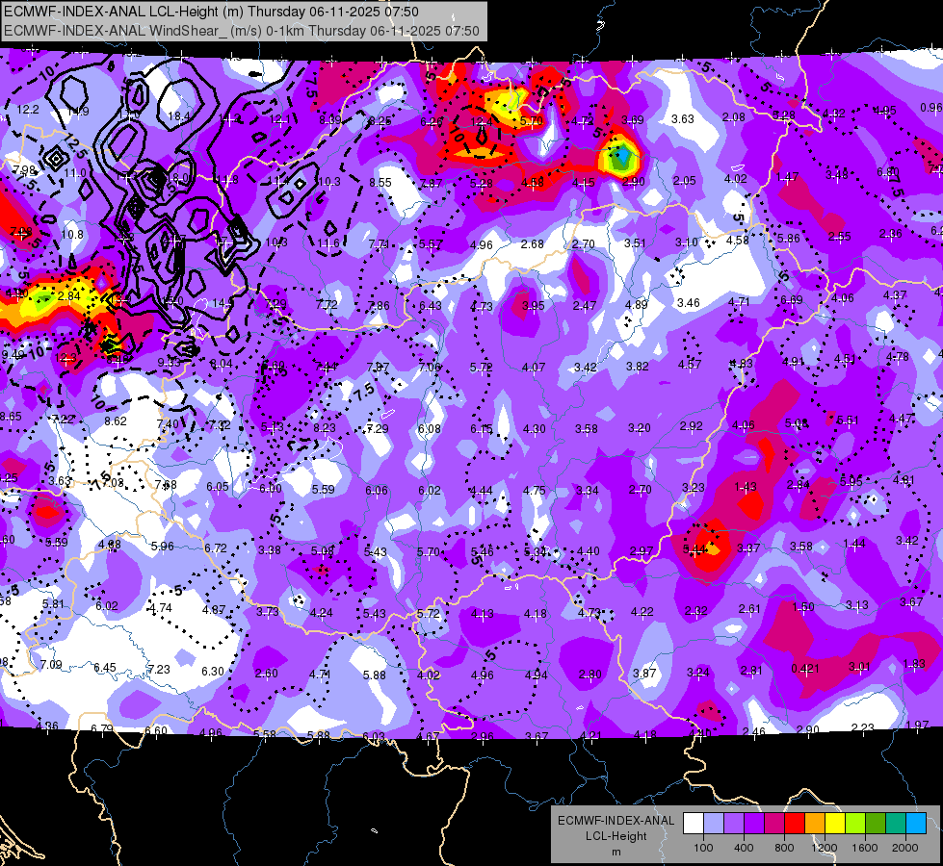This screenshot has height=866, width=943.
Task: Click the map value 8.62
Action: click(116, 421)
